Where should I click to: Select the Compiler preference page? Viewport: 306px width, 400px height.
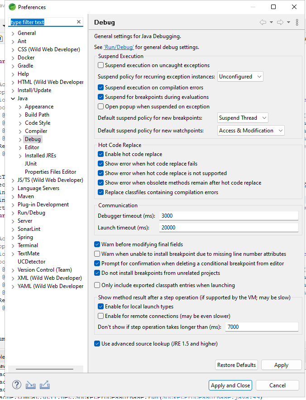click(x=36, y=131)
